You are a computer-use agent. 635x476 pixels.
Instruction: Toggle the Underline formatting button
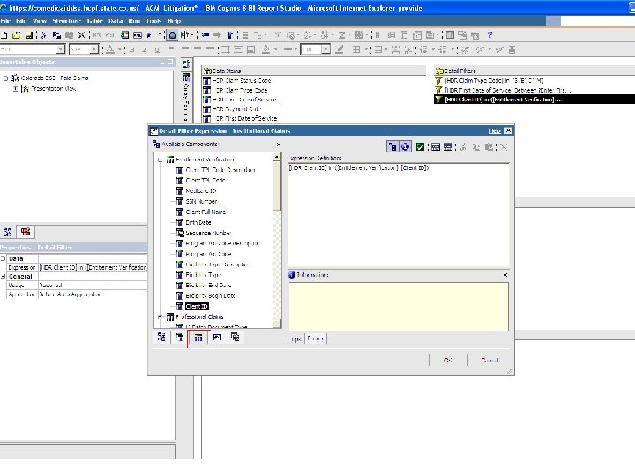(x=157, y=49)
